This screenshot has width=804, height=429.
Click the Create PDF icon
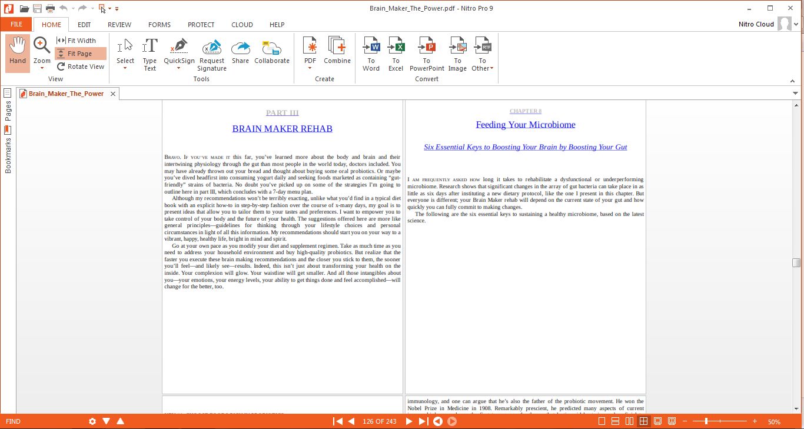310,46
